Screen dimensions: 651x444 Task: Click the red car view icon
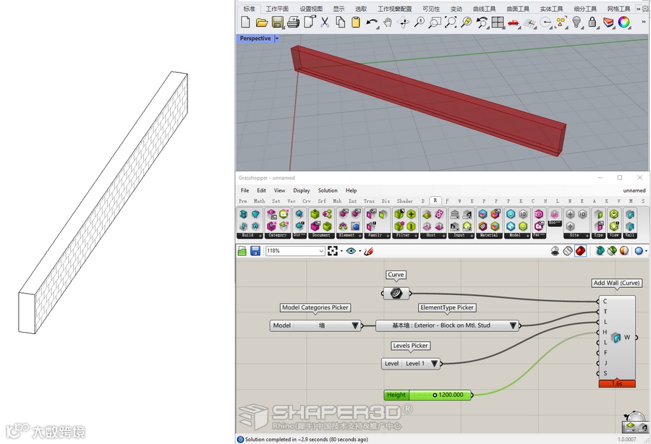[x=514, y=22]
